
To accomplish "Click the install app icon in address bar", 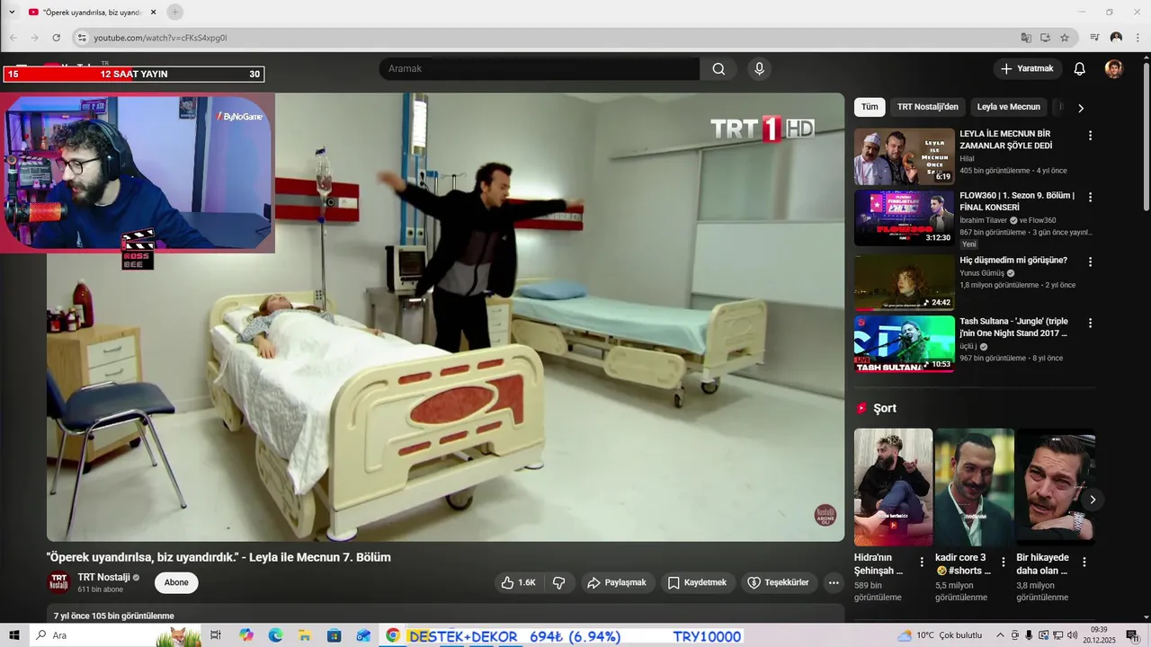I will pos(1045,38).
